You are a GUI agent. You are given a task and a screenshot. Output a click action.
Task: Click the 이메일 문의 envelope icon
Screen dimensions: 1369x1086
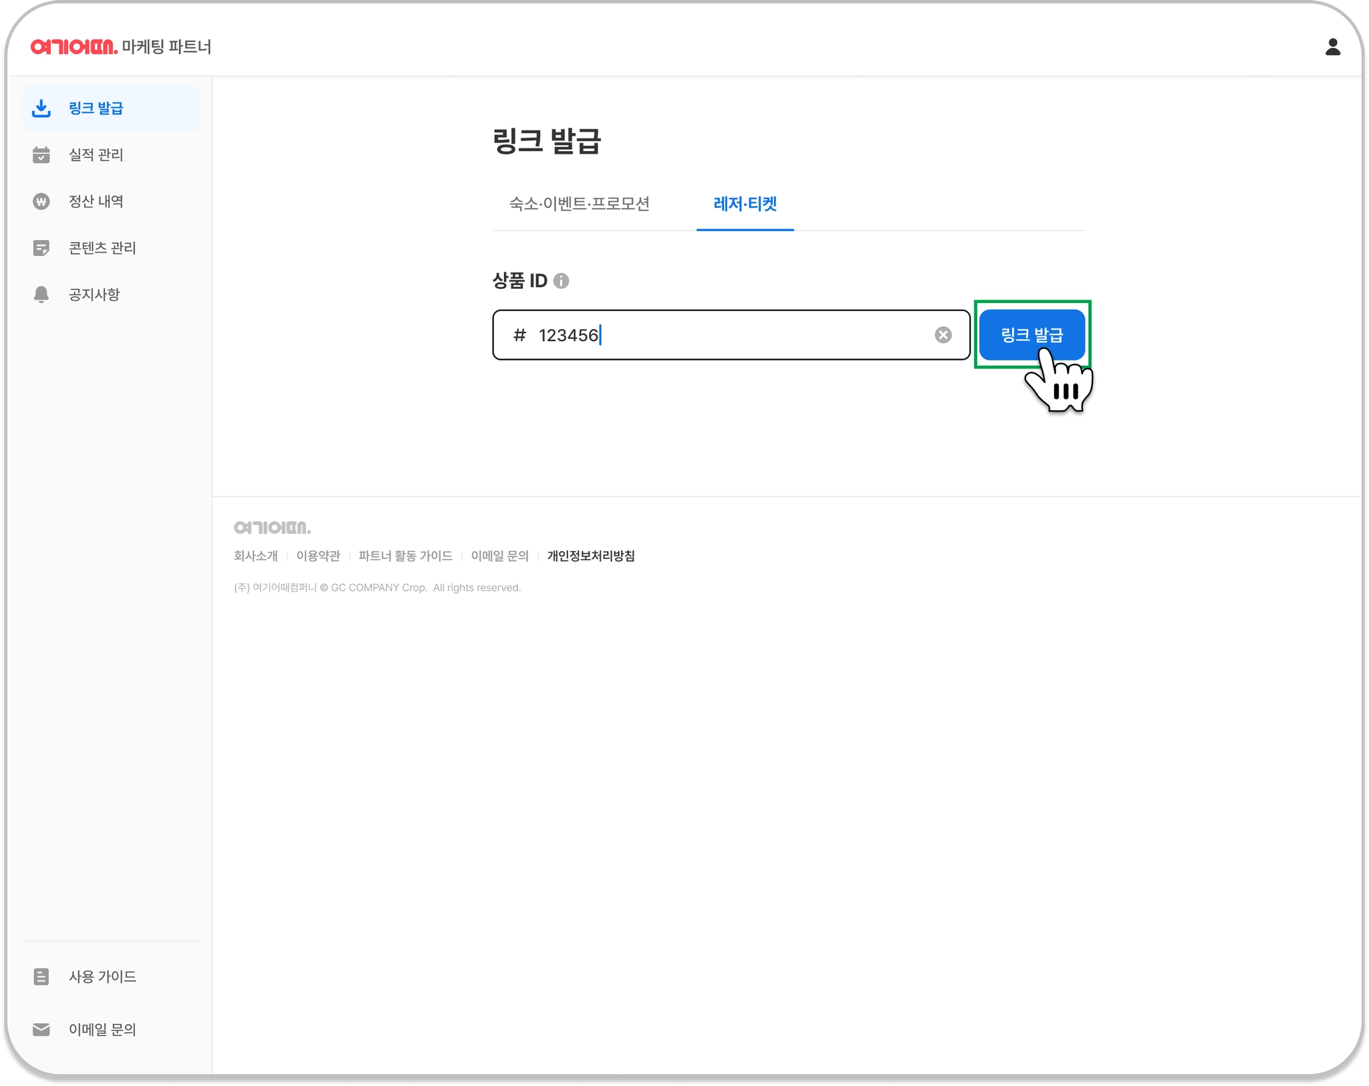[41, 1029]
